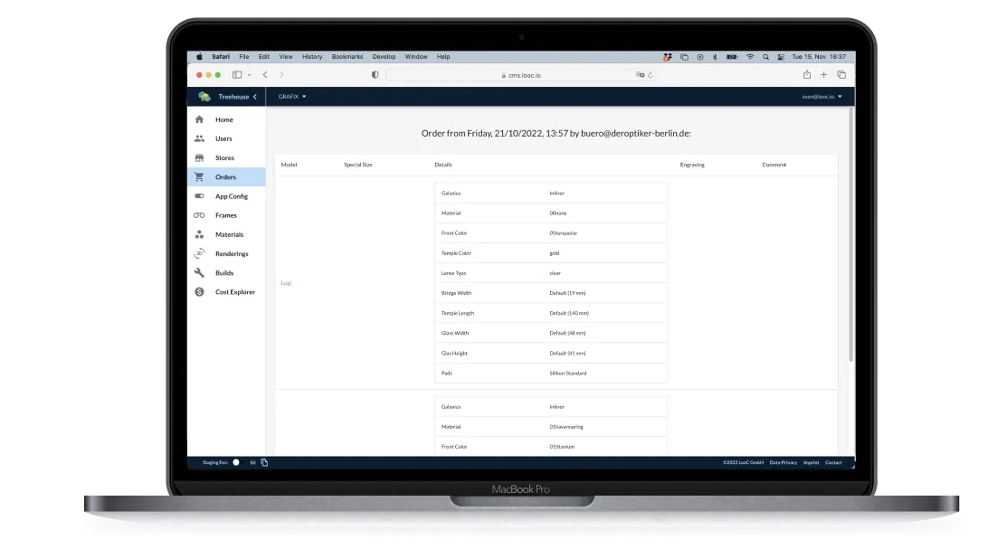The height and width of the screenshot is (559, 988).
Task: Open the Develop menu
Action: click(384, 57)
